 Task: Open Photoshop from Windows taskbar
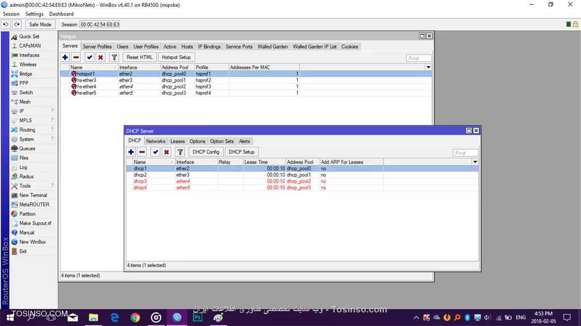coord(197,317)
